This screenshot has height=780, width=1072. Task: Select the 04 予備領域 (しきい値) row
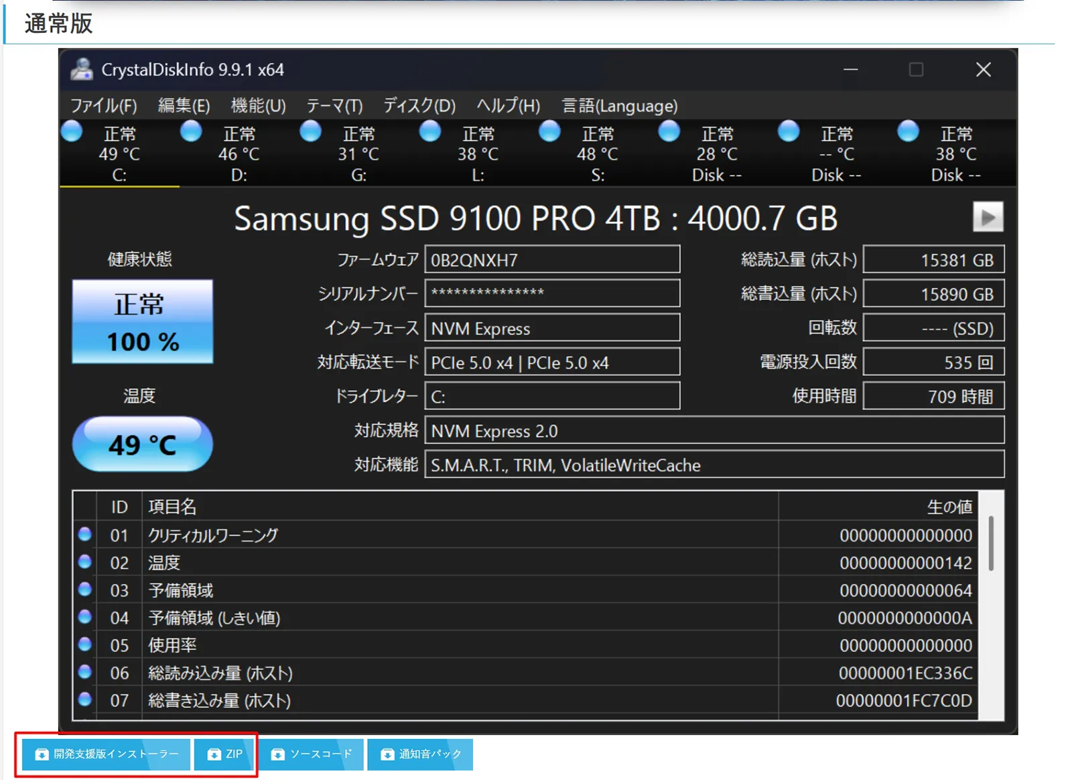tap(525, 617)
